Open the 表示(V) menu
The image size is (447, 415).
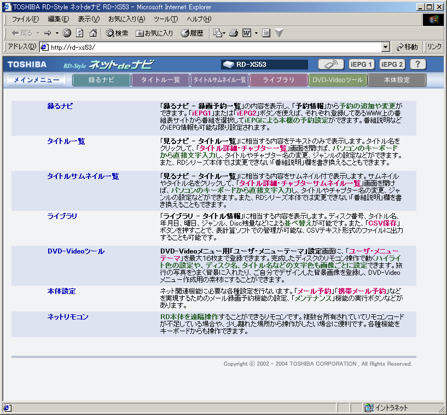(x=89, y=19)
